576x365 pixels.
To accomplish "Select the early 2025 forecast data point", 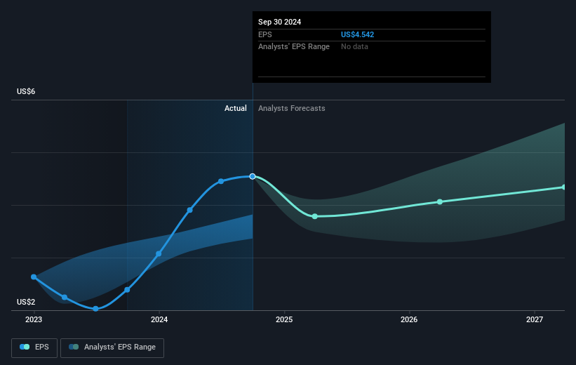I will click(315, 216).
